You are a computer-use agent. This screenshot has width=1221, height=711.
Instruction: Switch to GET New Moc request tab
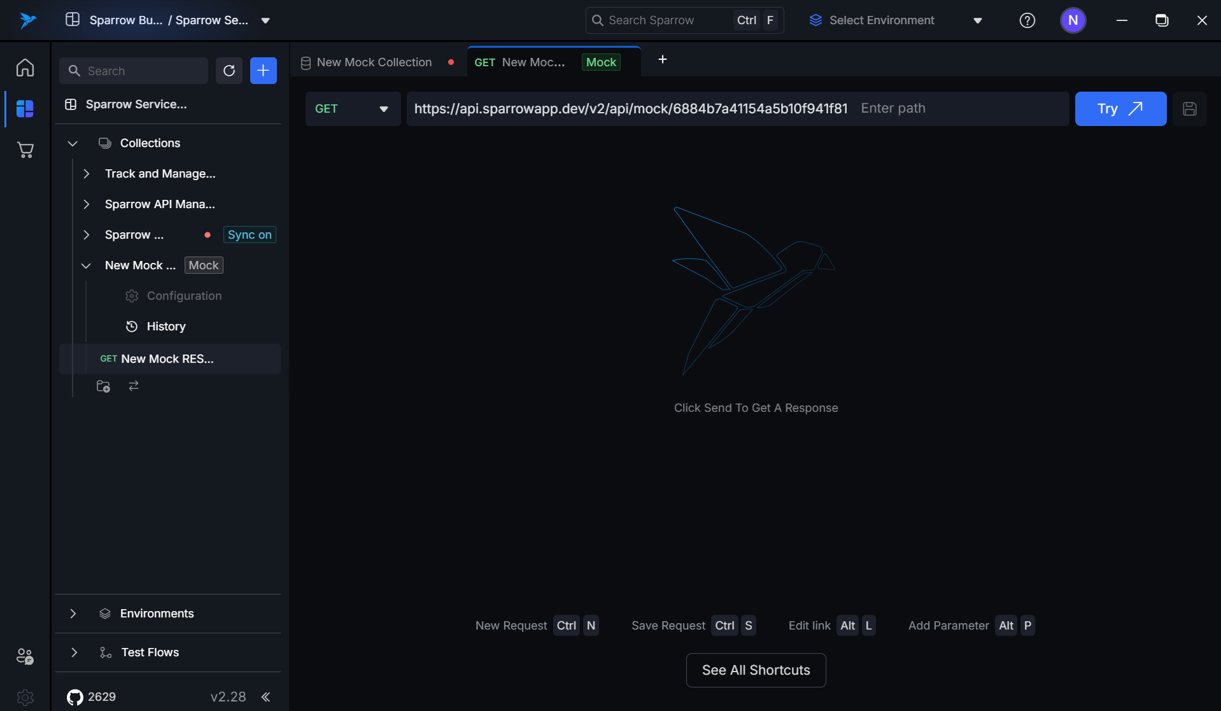pos(554,62)
